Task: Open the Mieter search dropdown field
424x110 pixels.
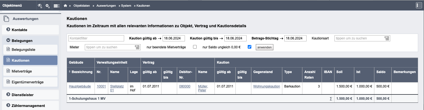Action: (112, 47)
